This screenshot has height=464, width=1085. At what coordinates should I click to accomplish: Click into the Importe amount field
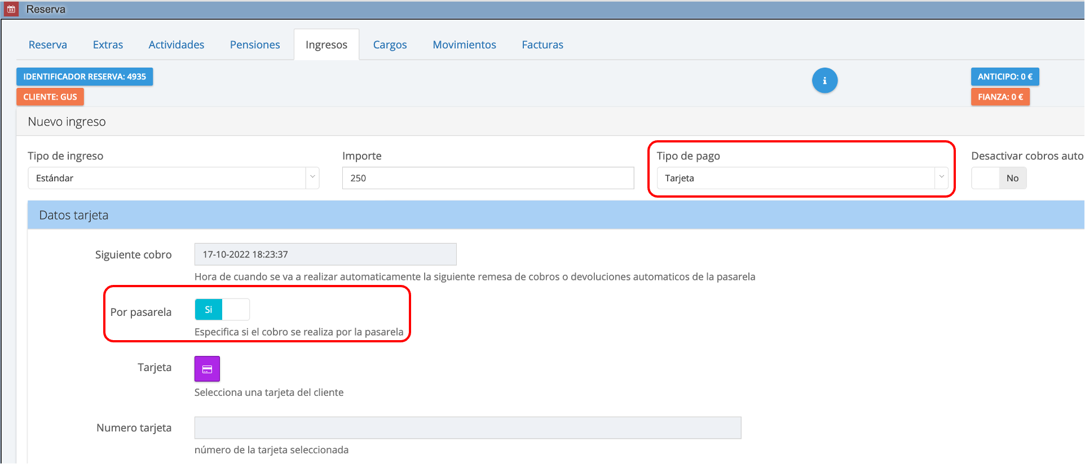click(x=488, y=178)
